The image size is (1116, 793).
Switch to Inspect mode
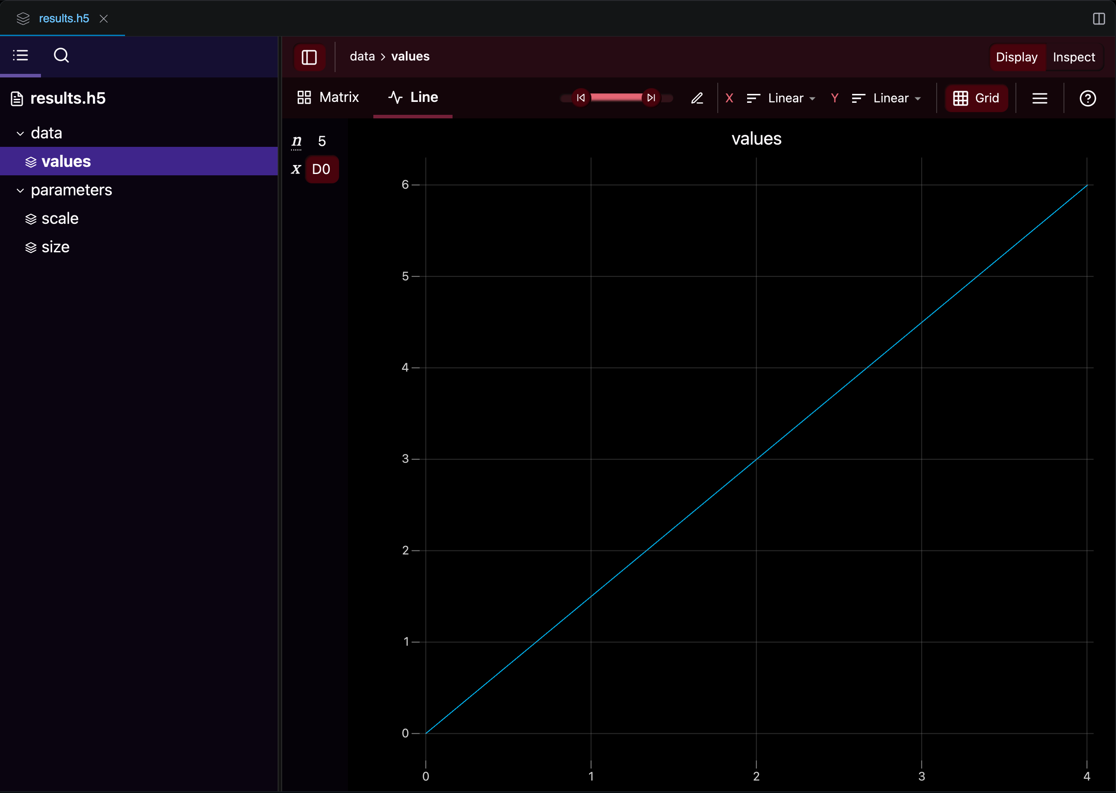point(1073,57)
